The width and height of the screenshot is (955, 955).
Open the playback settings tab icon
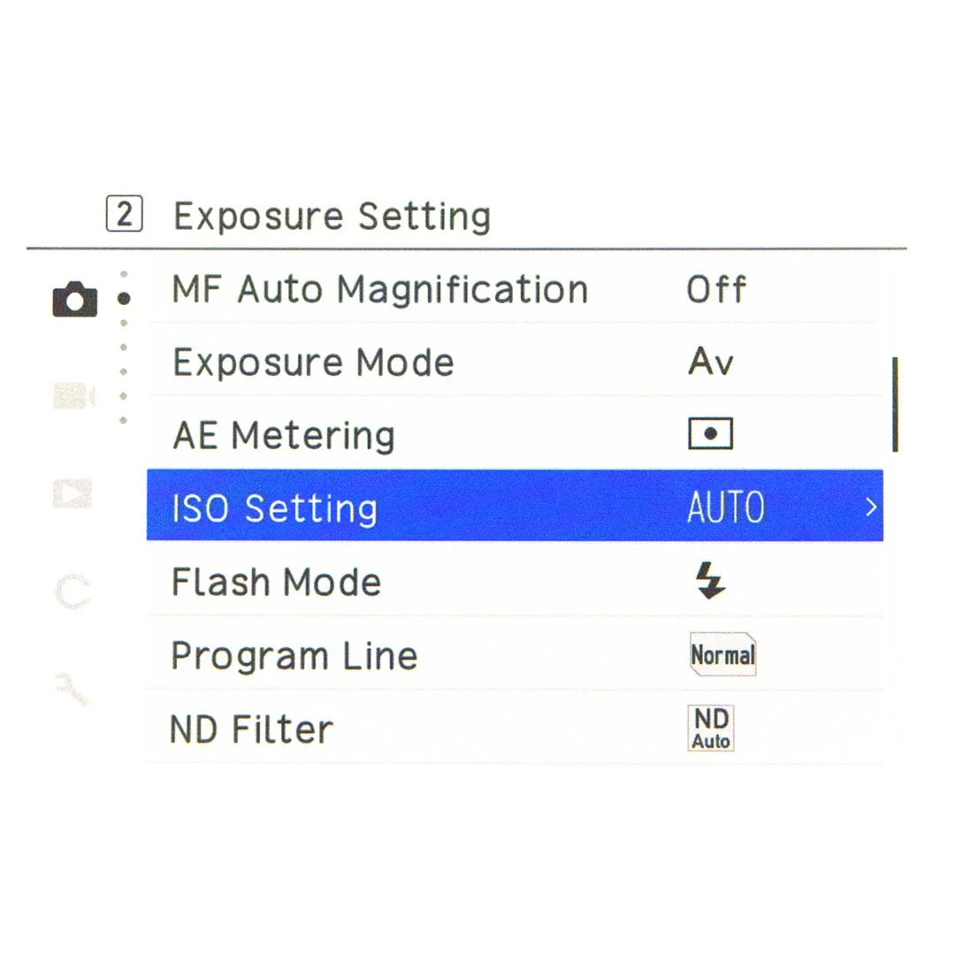pos(73,493)
